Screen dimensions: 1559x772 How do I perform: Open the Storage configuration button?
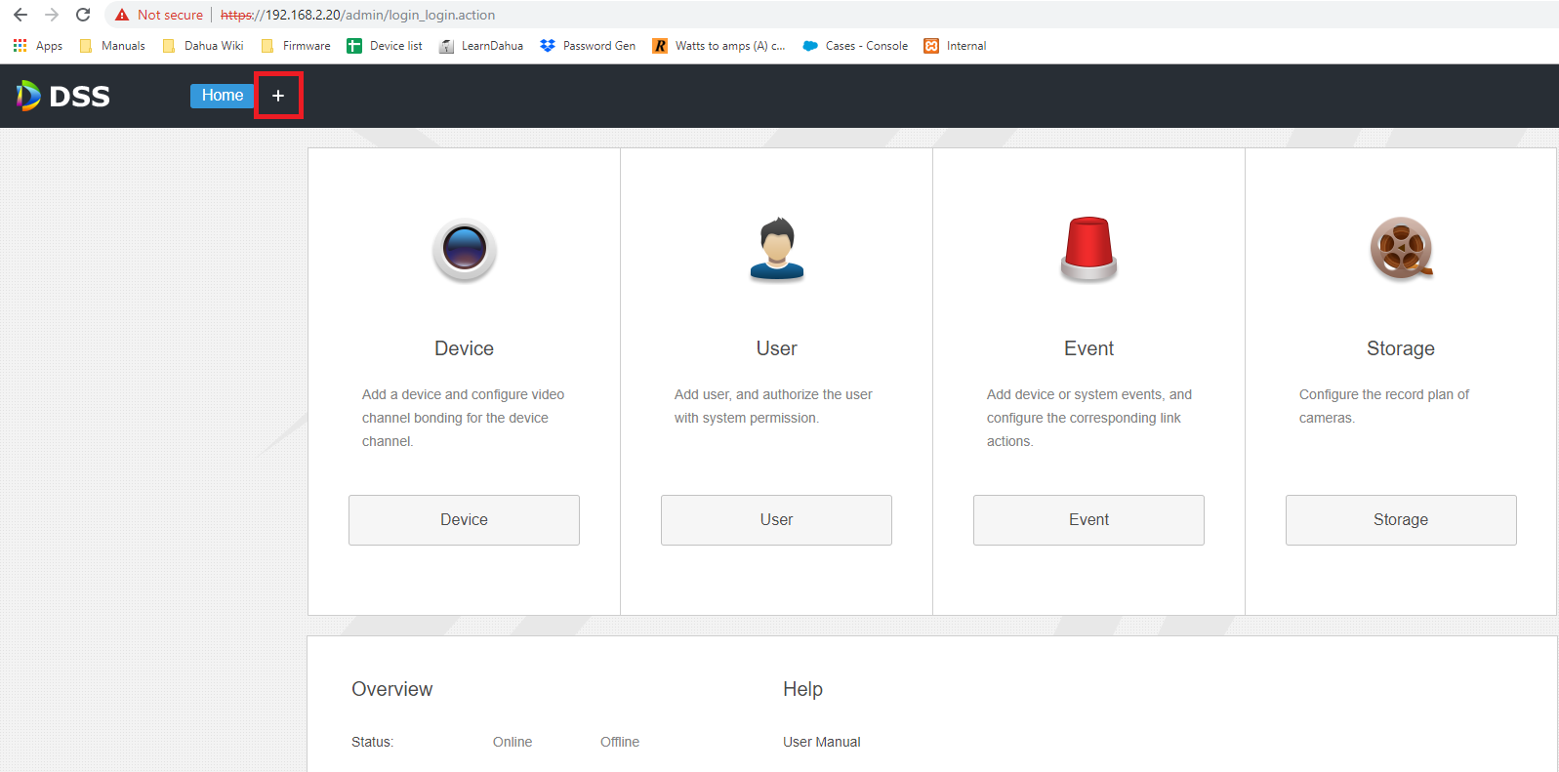click(x=1401, y=520)
